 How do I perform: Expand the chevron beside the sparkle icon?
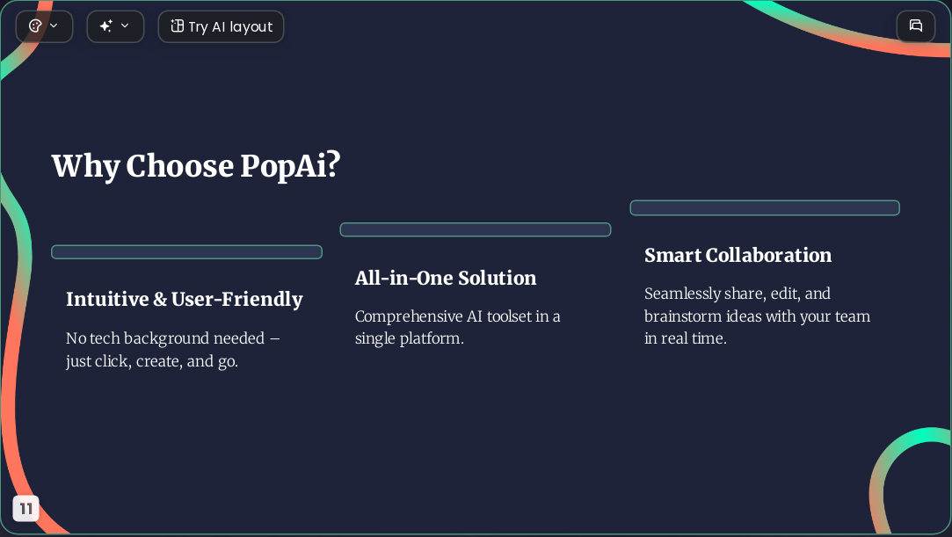pos(125,26)
